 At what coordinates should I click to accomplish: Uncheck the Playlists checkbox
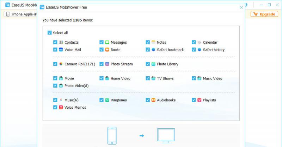pos(194,100)
